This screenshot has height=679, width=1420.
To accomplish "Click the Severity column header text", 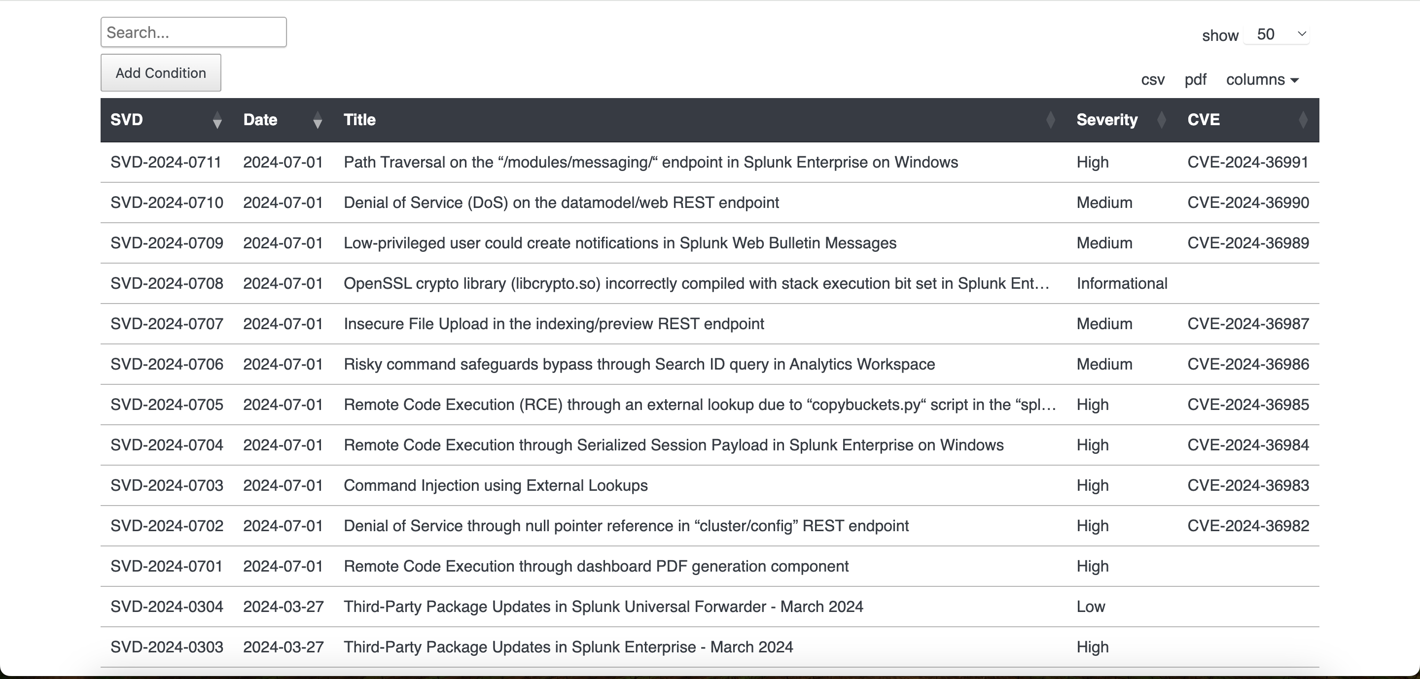I will 1106,120.
